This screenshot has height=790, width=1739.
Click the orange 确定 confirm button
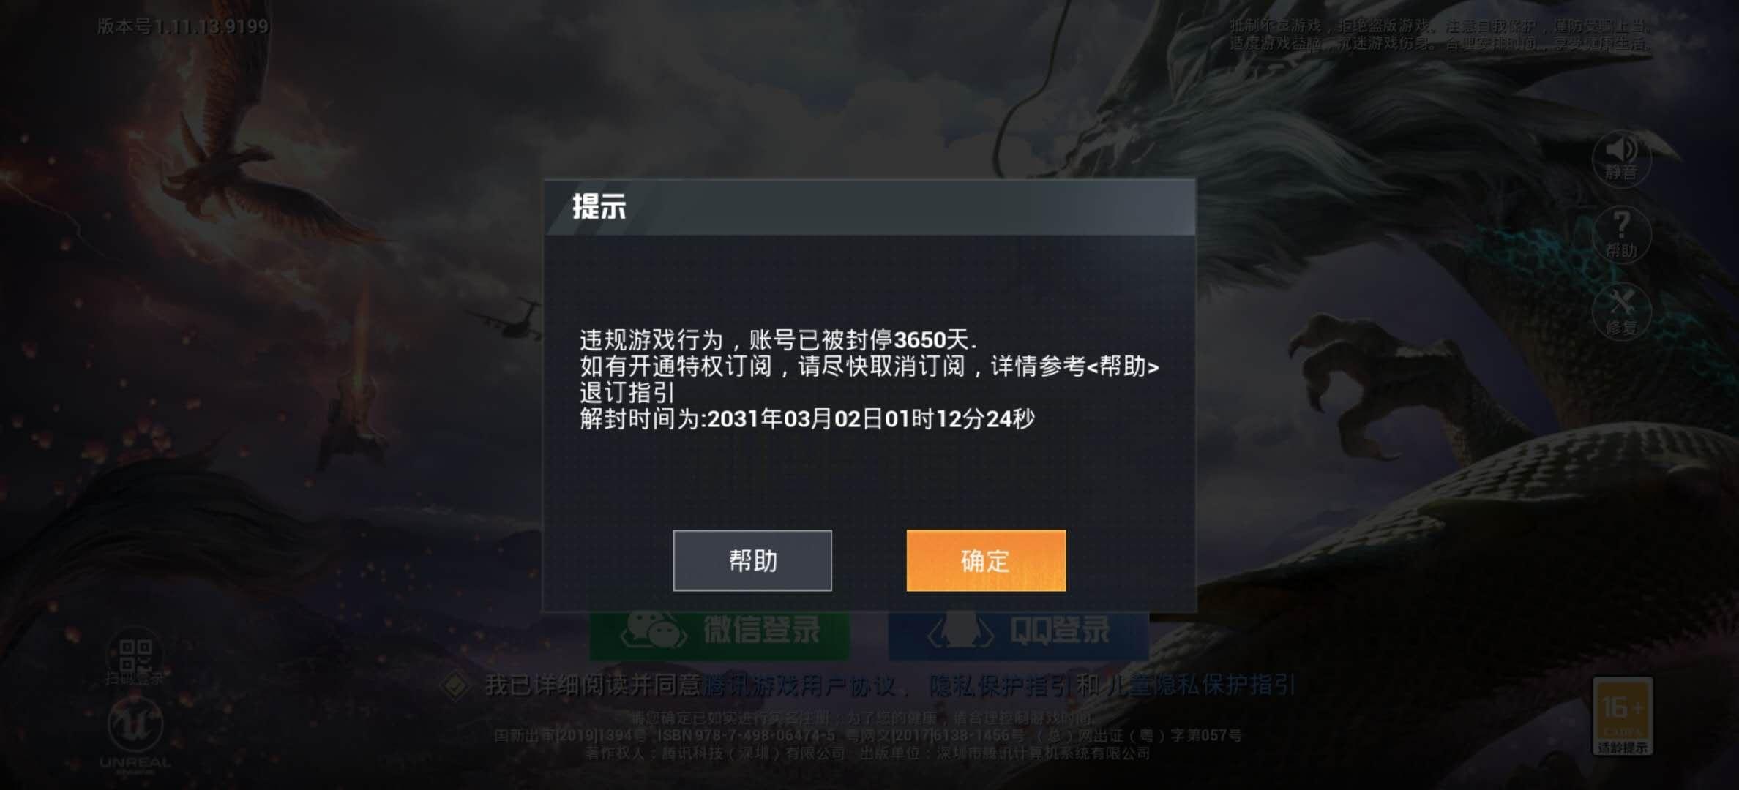click(986, 560)
